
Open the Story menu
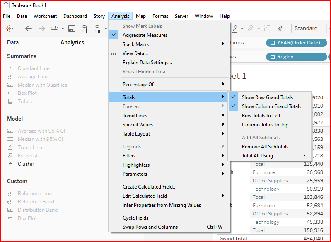pyautogui.click(x=99, y=16)
